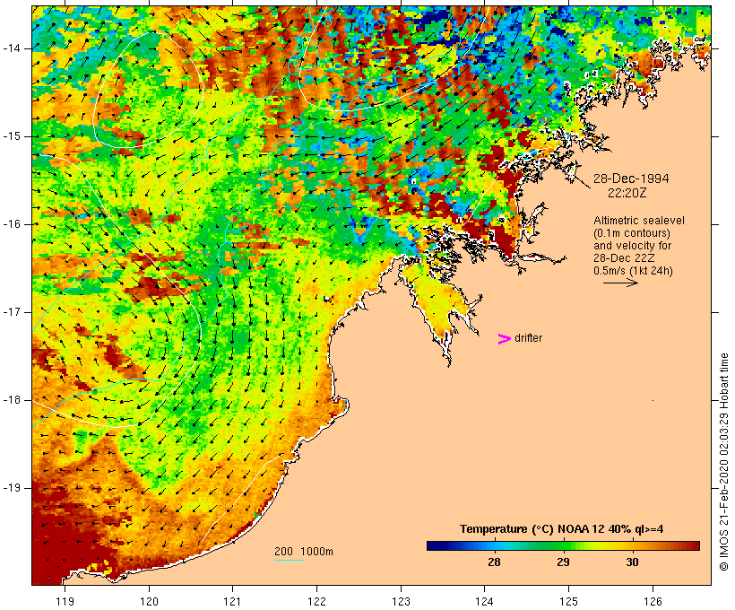Click the 126 longitude axis label
The height and width of the screenshot is (610, 735).
click(653, 601)
